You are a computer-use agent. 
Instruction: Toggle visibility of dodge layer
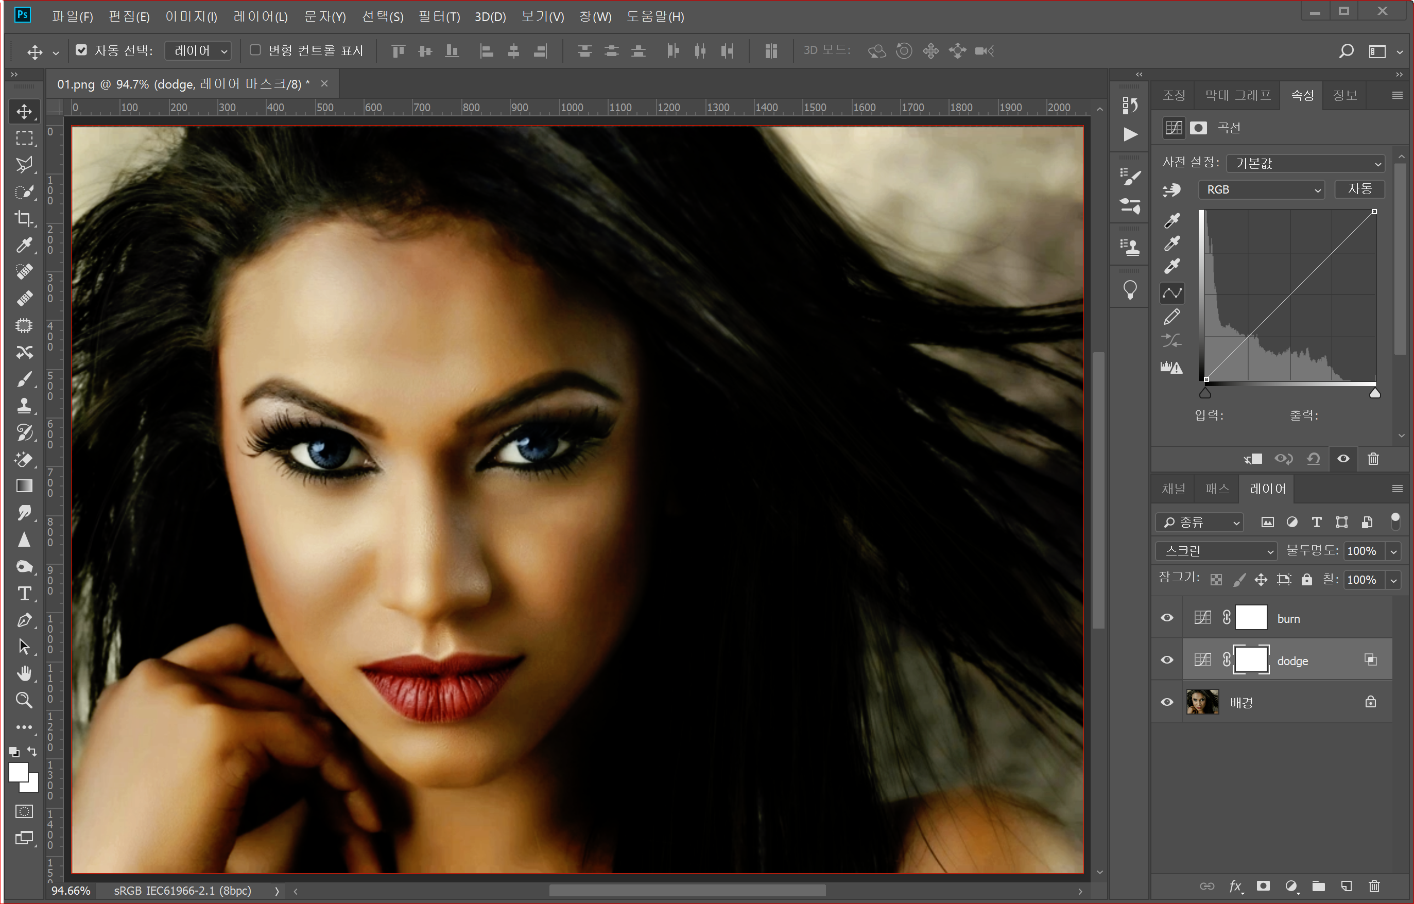(1167, 660)
